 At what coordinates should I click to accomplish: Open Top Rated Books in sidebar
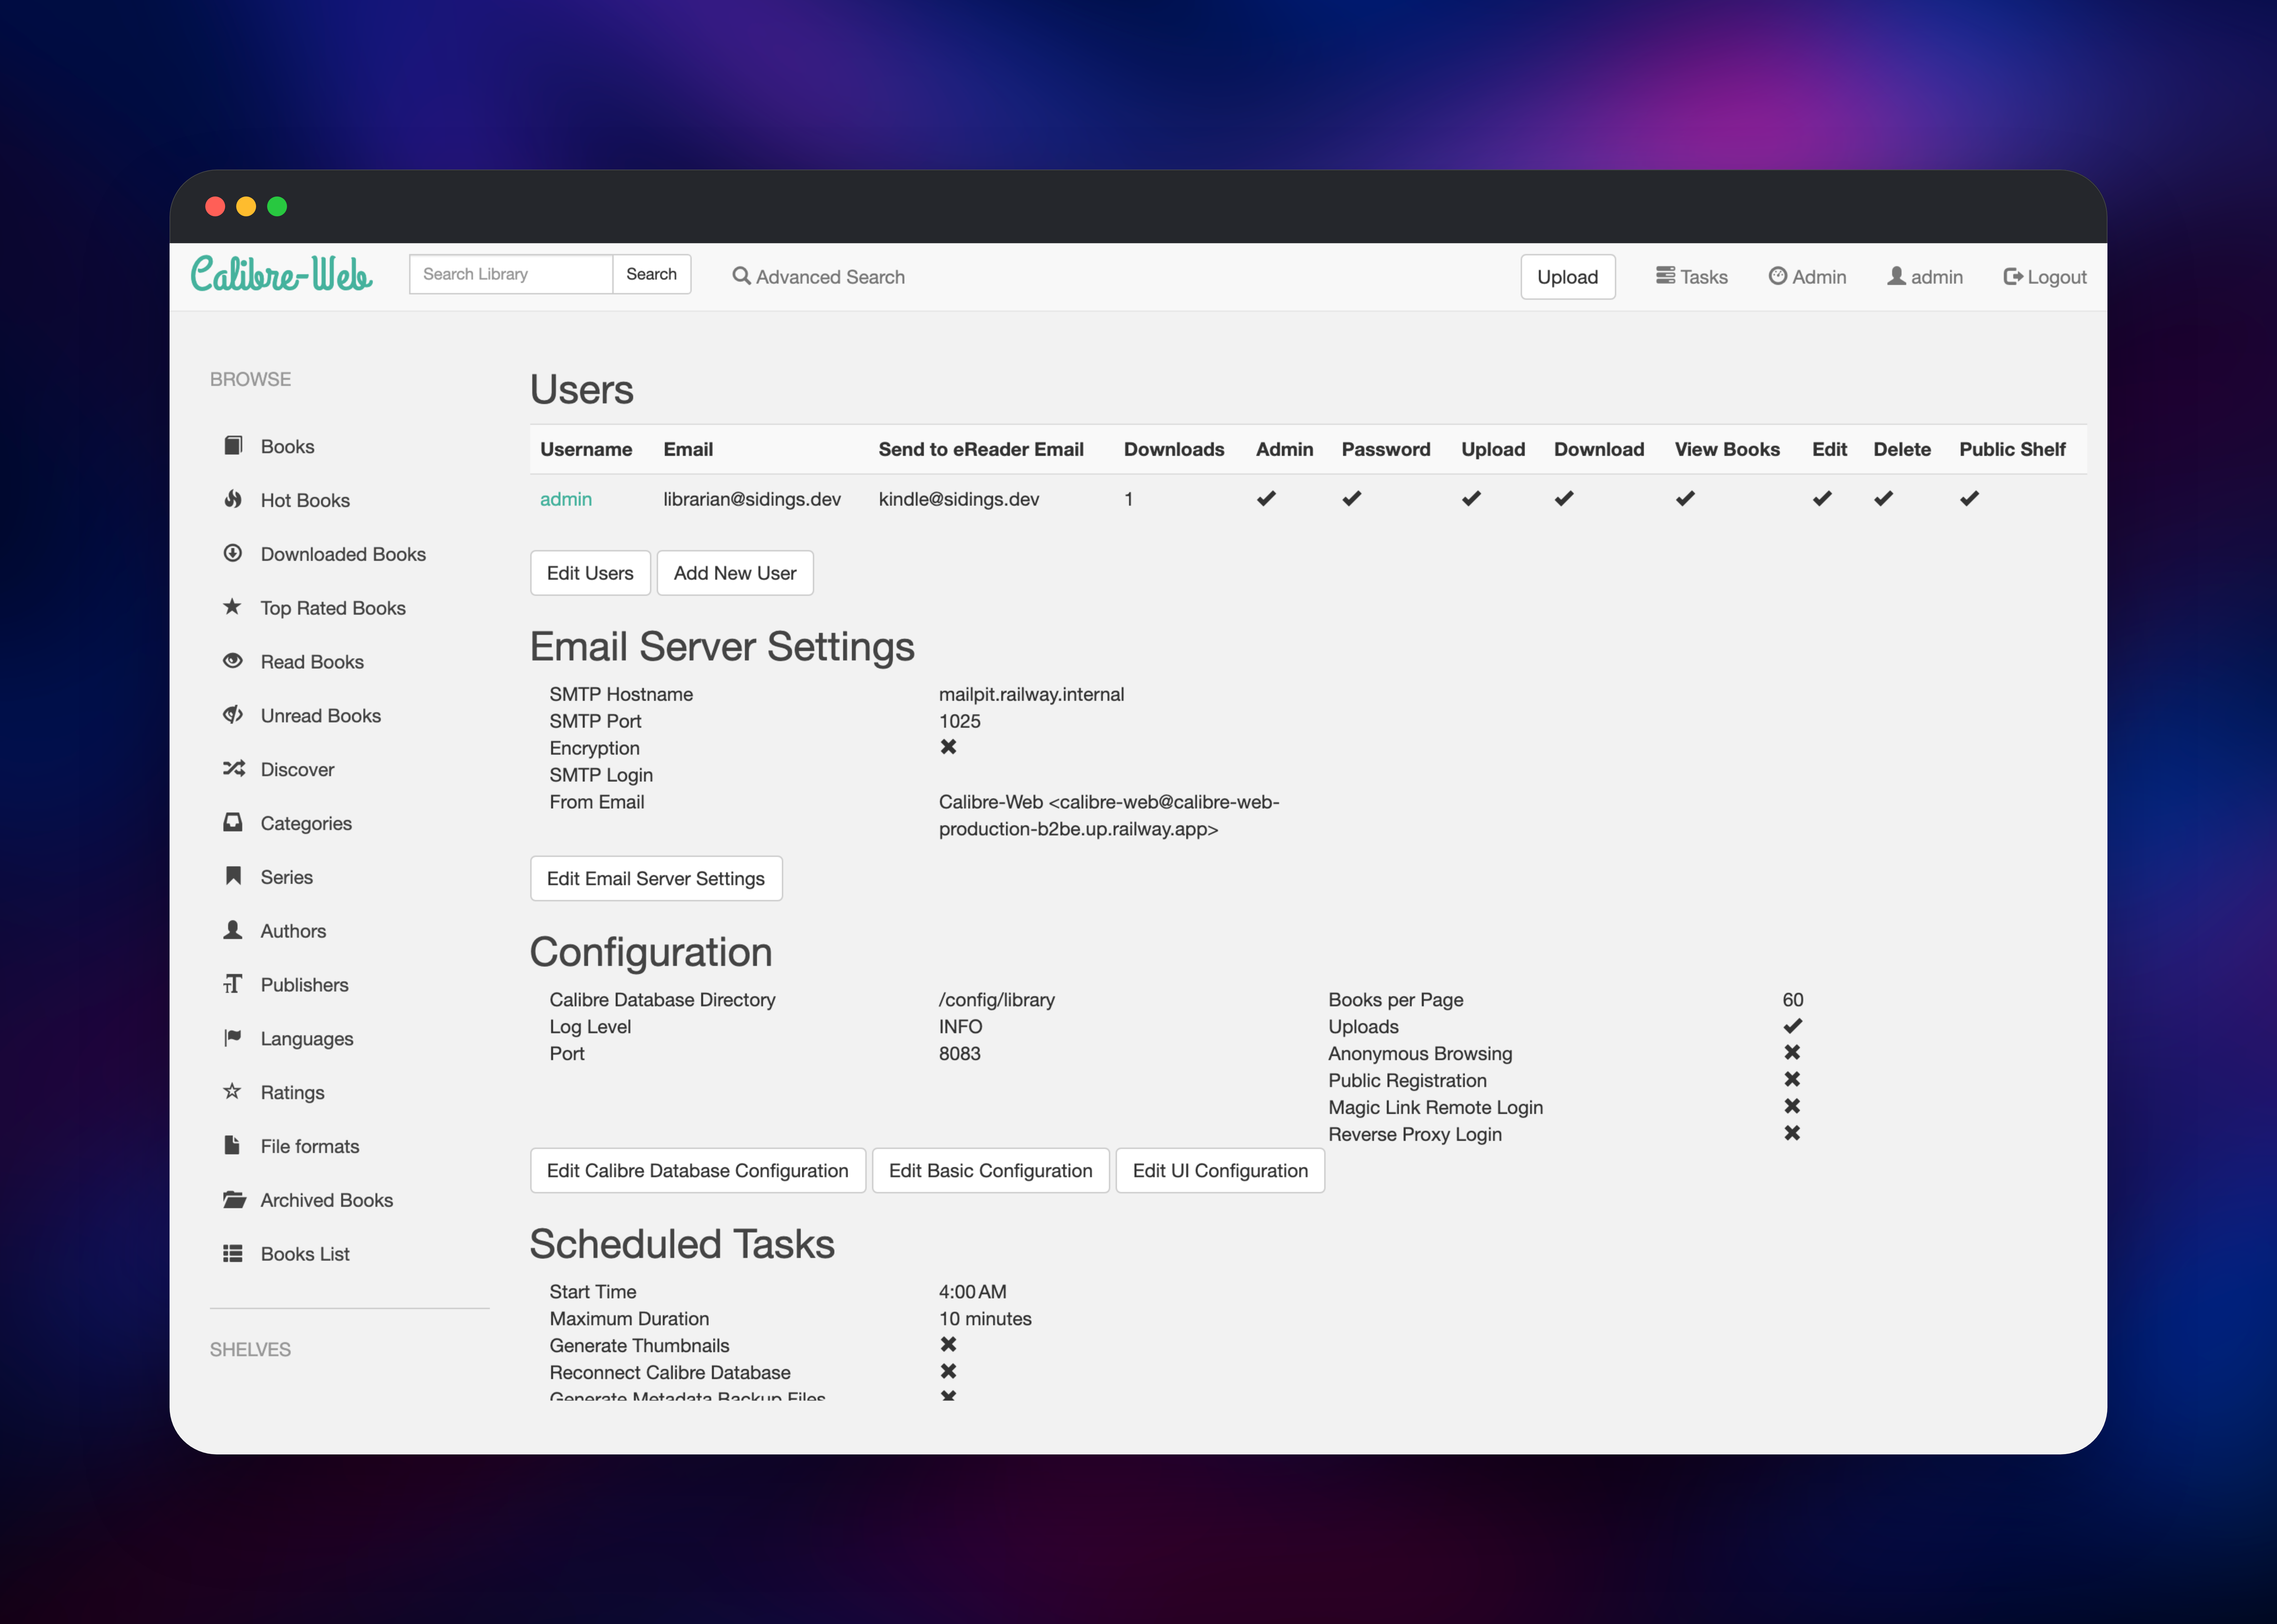pos(333,608)
